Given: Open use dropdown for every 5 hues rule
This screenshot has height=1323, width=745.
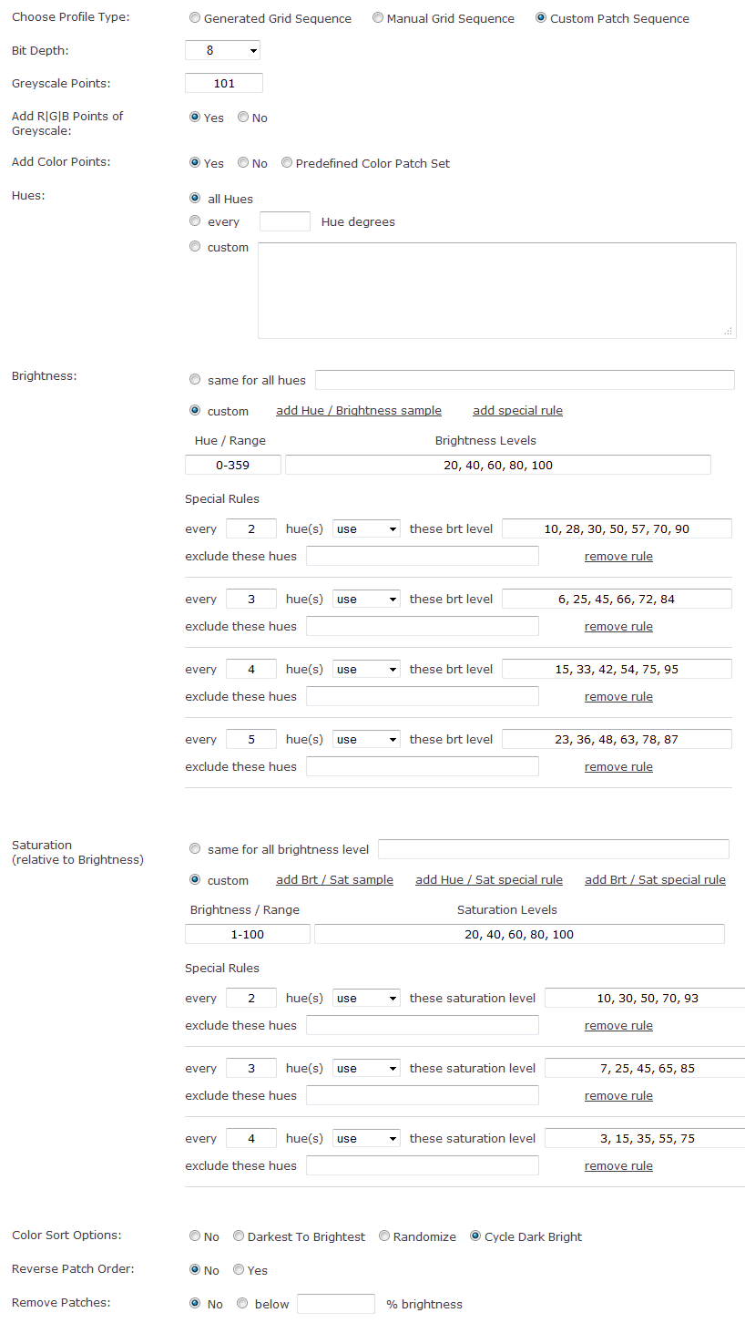Looking at the screenshot, I should (366, 740).
